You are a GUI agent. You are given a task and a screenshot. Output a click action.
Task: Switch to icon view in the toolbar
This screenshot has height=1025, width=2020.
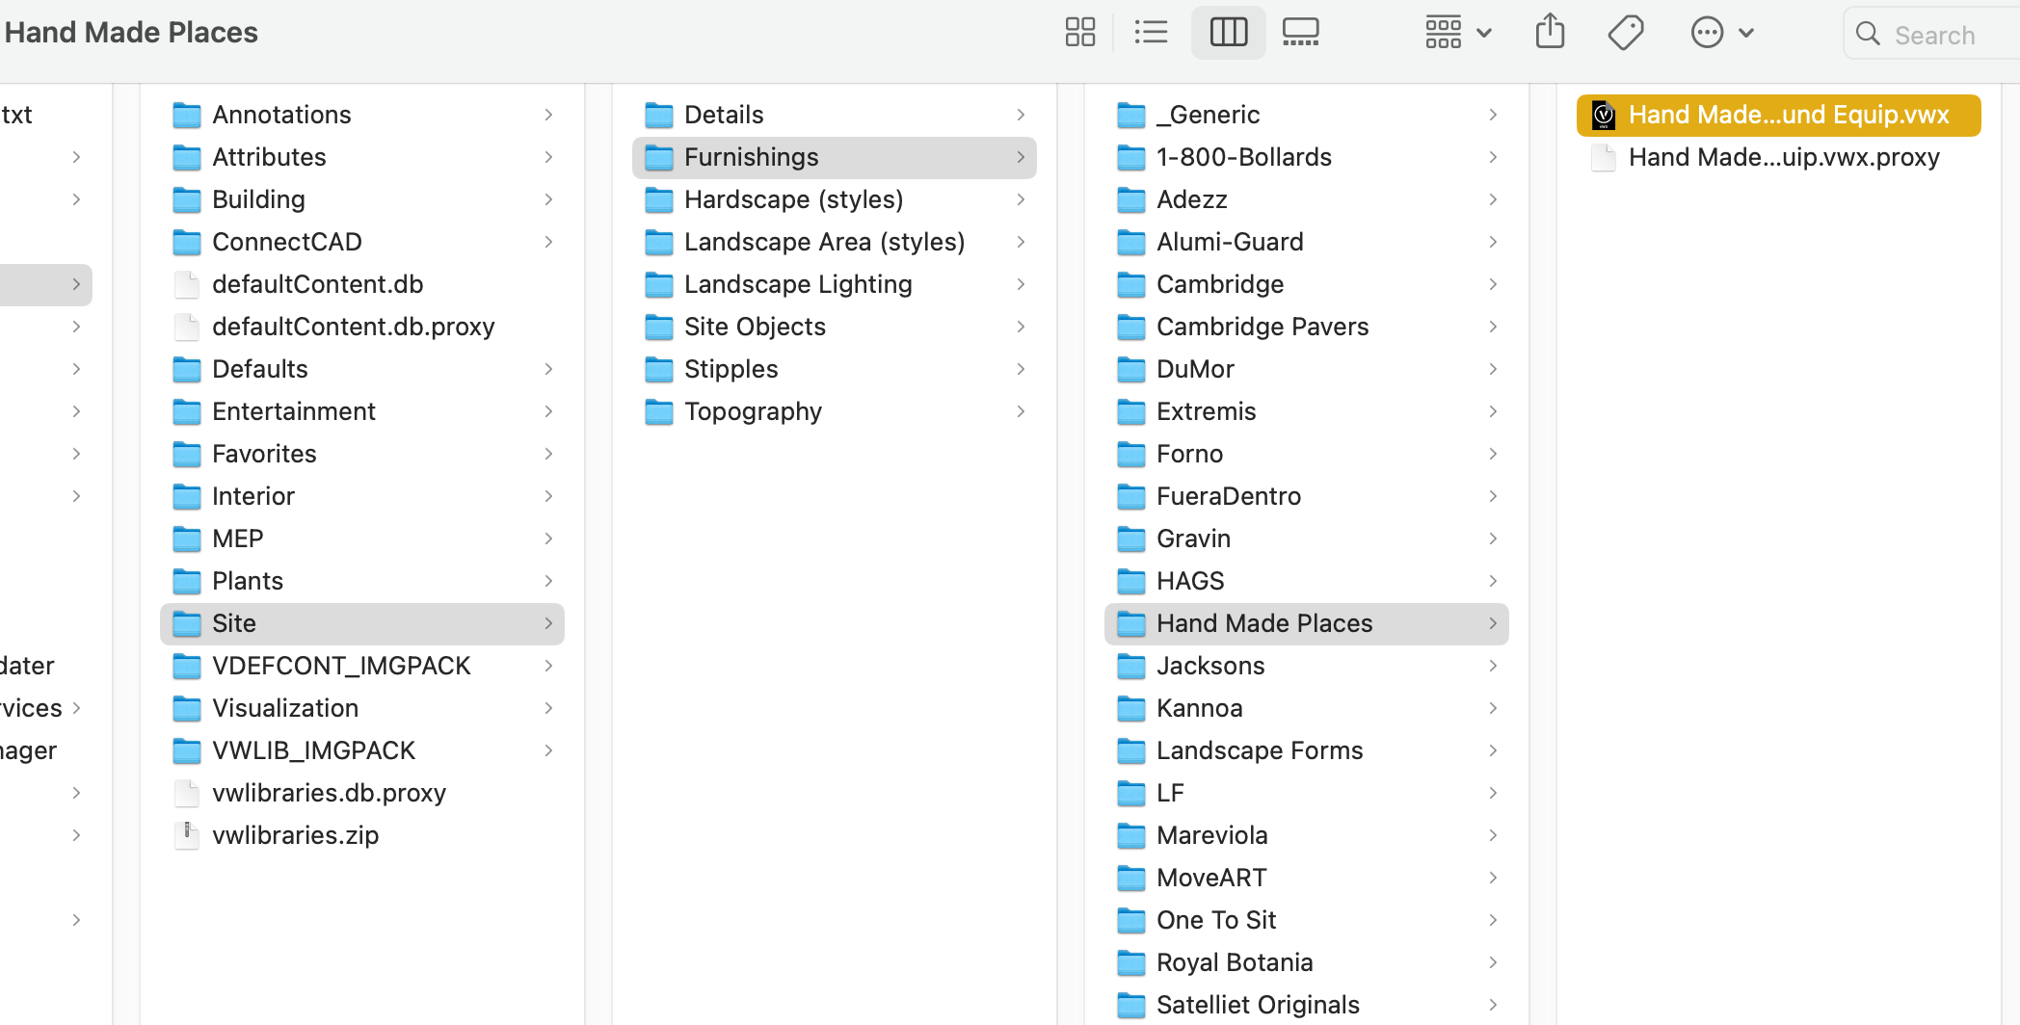tap(1079, 31)
